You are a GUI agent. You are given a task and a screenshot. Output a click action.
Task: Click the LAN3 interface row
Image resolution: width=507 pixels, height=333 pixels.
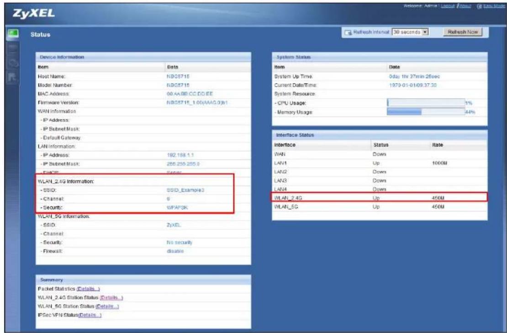[380, 180]
